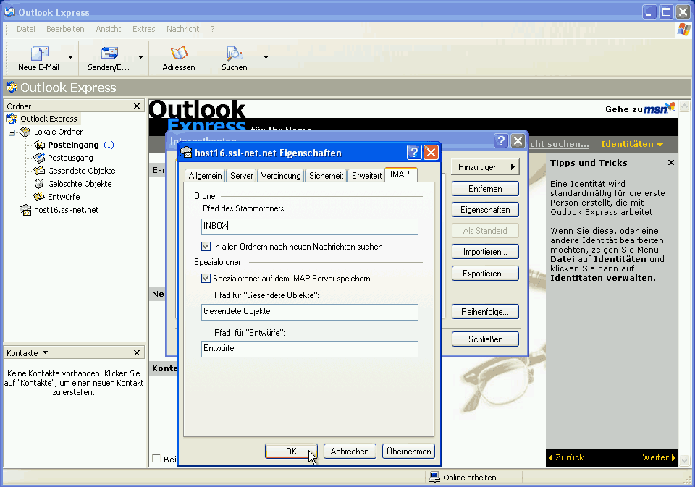The image size is (695, 487).
Task: Click the Online arbeiten status bar icon
Action: (435, 477)
